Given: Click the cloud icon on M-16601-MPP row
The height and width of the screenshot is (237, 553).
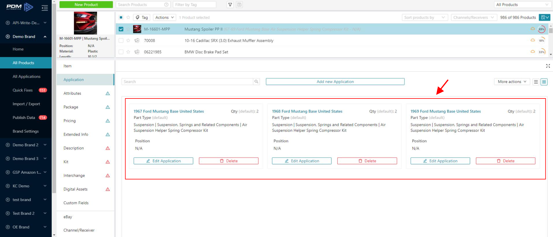Looking at the screenshot, I should pyautogui.click(x=533, y=29).
